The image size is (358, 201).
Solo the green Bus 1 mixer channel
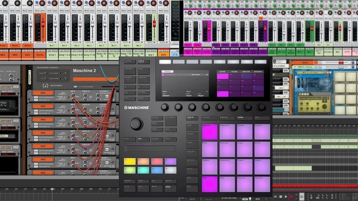(154, 10)
